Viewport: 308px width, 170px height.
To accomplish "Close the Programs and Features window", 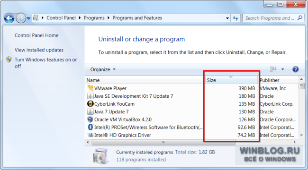I will [295, 4].
